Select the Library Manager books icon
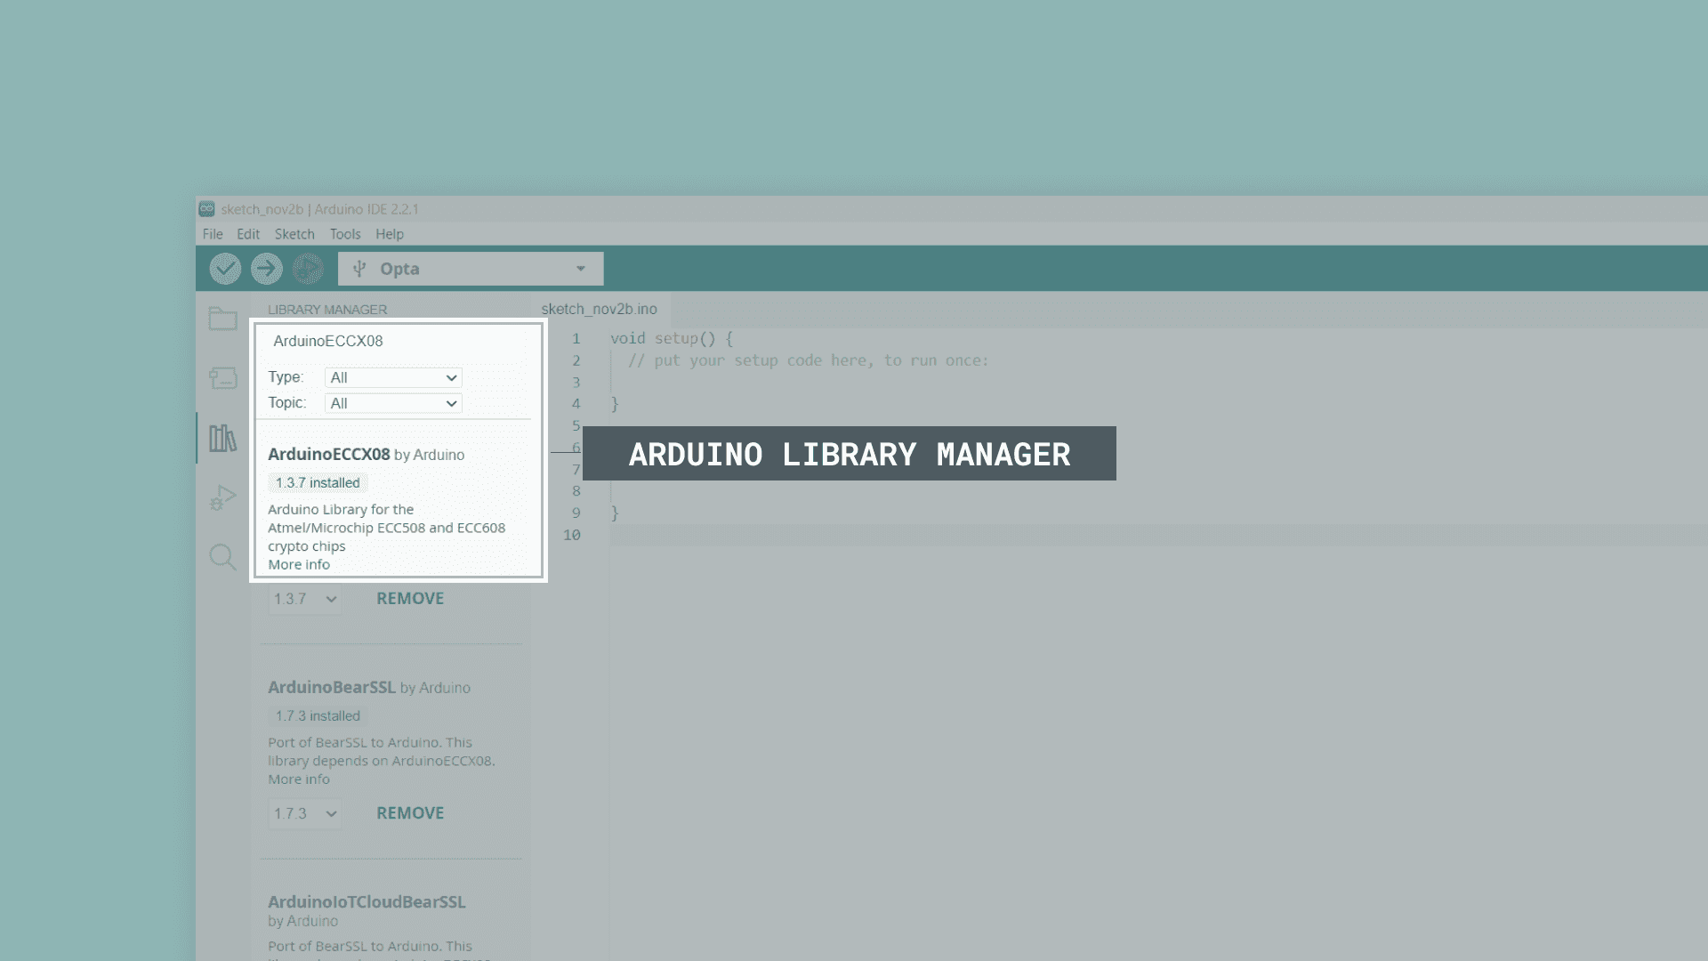 (222, 438)
